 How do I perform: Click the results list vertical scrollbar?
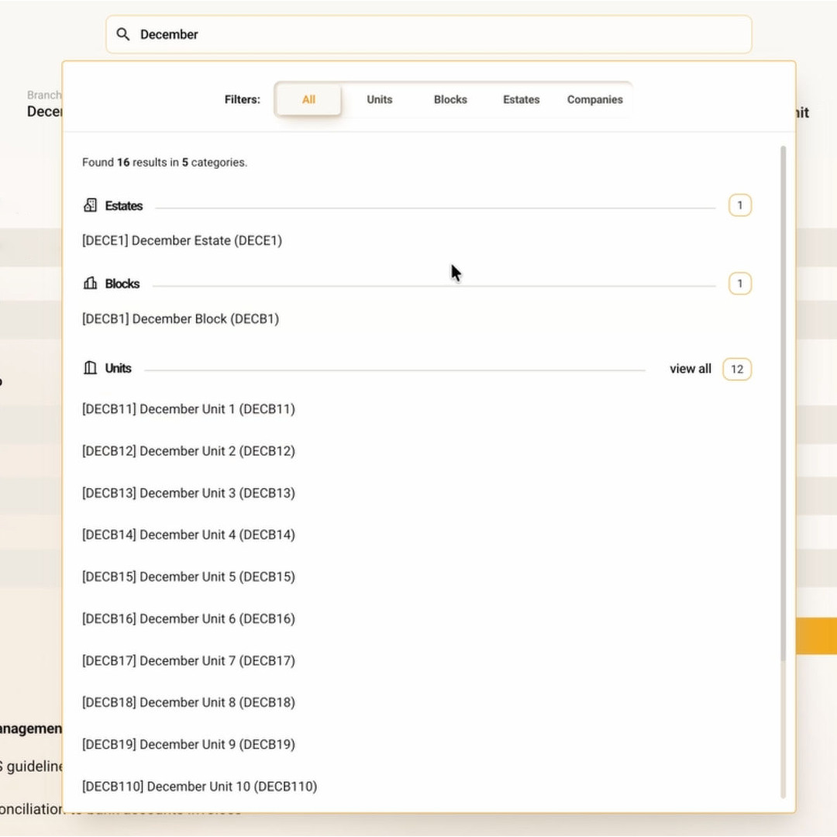click(783, 403)
